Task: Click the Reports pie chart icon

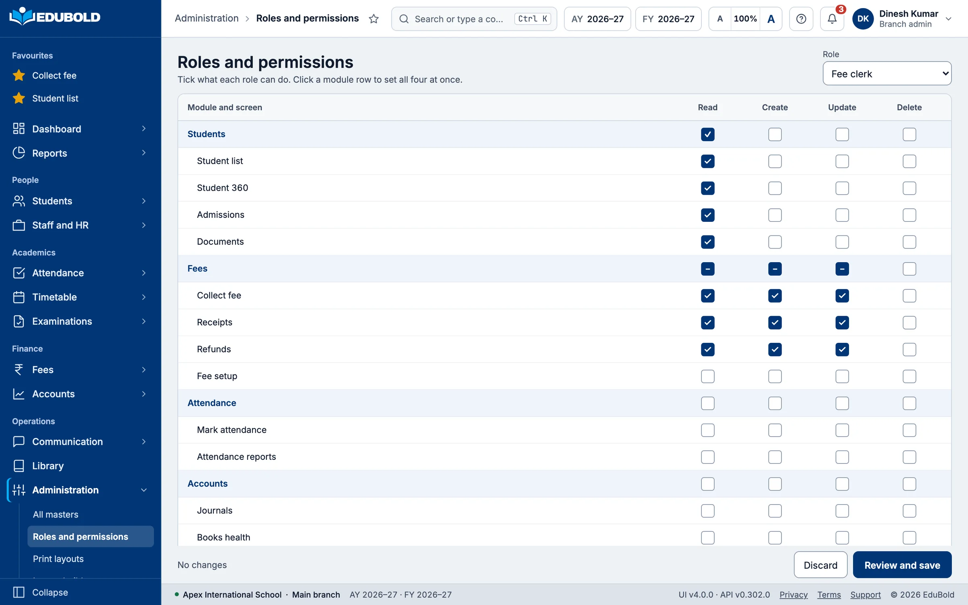Action: (x=19, y=153)
